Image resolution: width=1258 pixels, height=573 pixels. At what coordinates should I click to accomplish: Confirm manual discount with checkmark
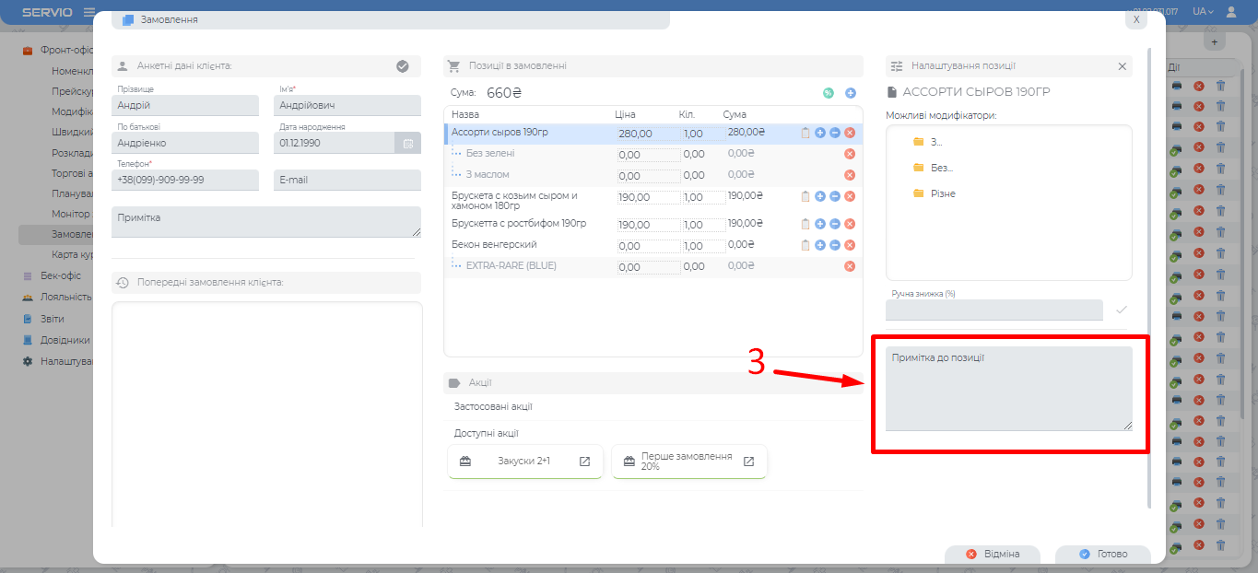tap(1122, 310)
